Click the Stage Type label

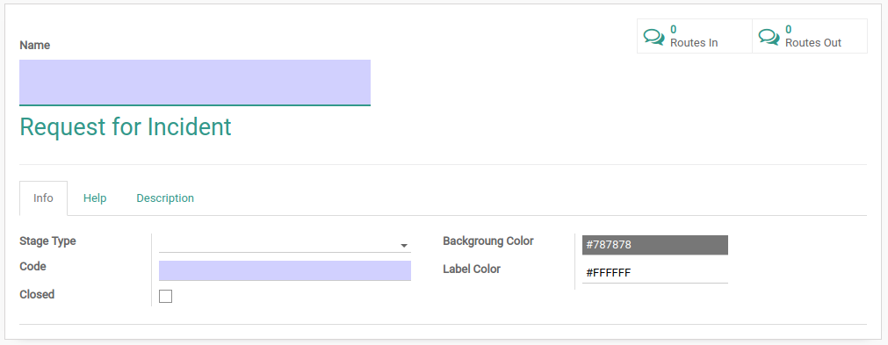[x=47, y=241]
